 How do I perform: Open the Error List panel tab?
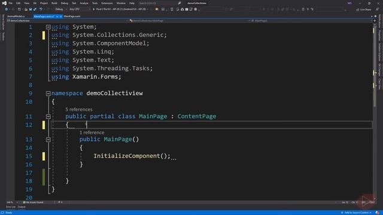click(x=11, y=207)
